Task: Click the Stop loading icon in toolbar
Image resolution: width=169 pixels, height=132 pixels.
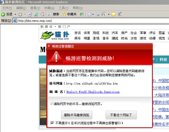Action: coord(30,14)
